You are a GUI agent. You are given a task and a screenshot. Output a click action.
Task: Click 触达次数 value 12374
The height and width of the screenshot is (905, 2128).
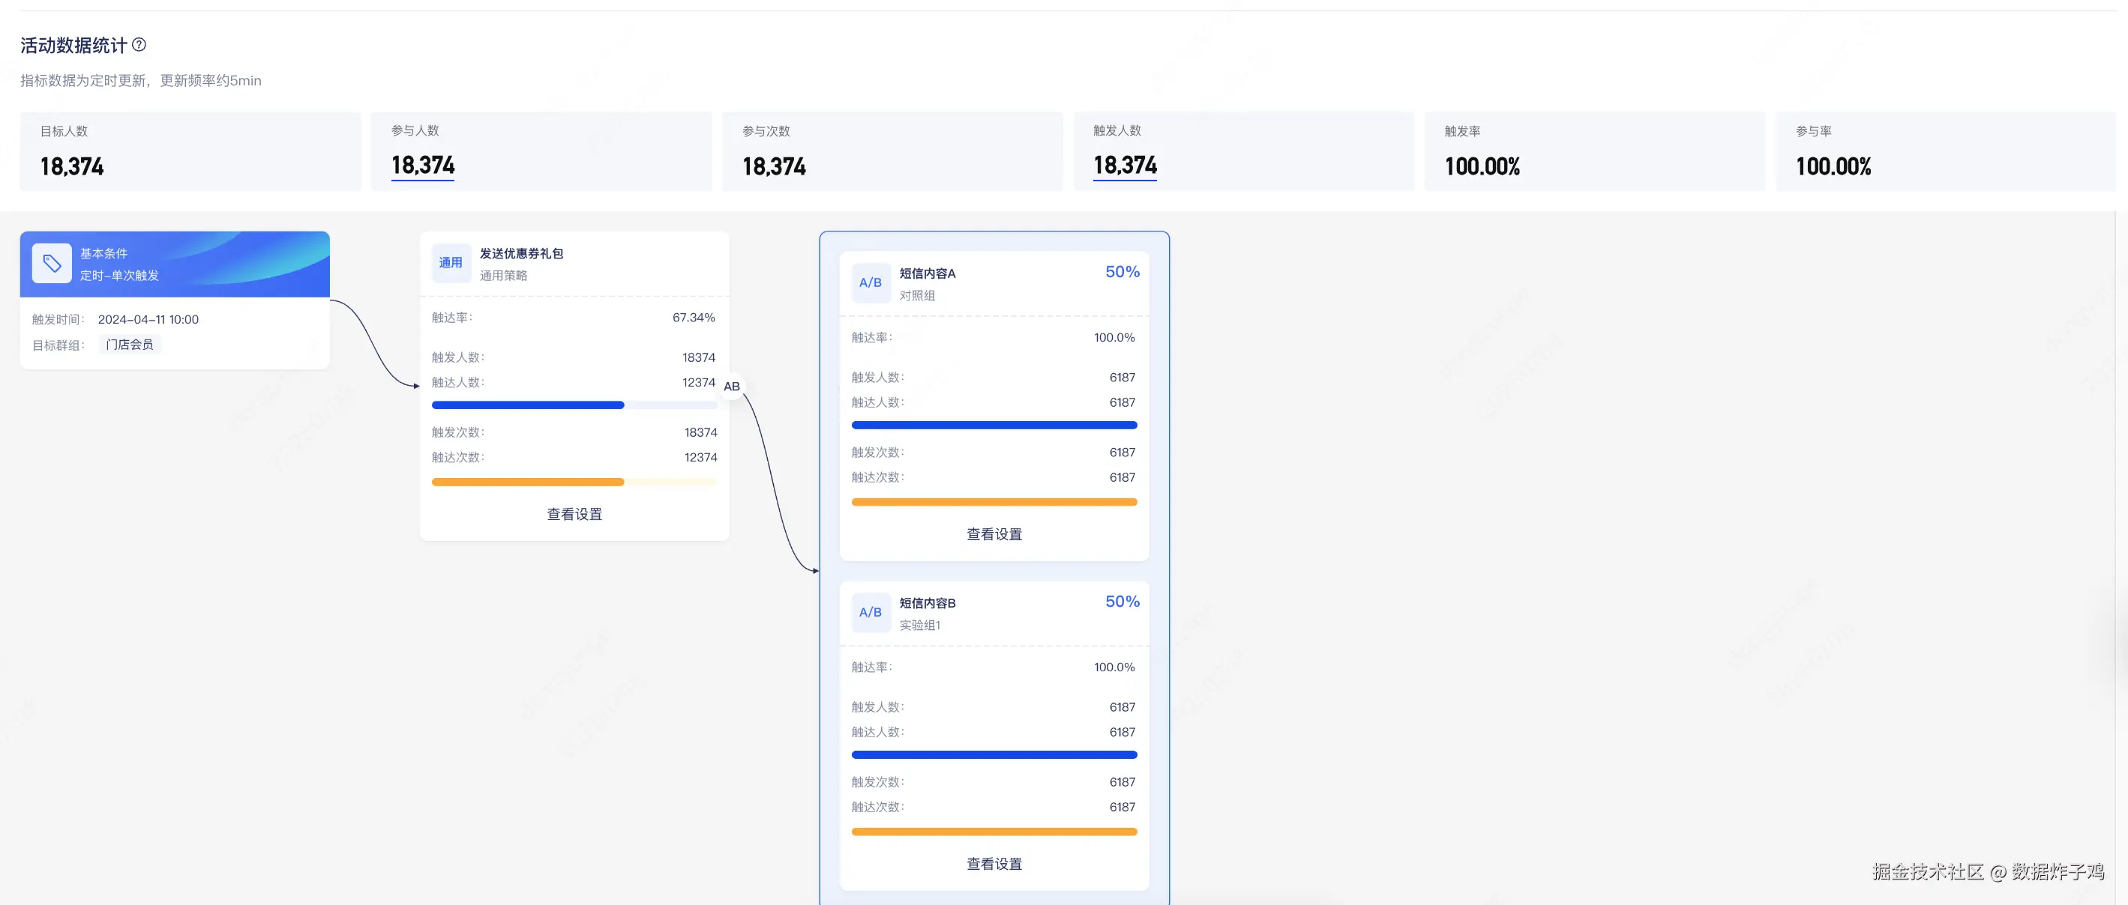(x=700, y=458)
